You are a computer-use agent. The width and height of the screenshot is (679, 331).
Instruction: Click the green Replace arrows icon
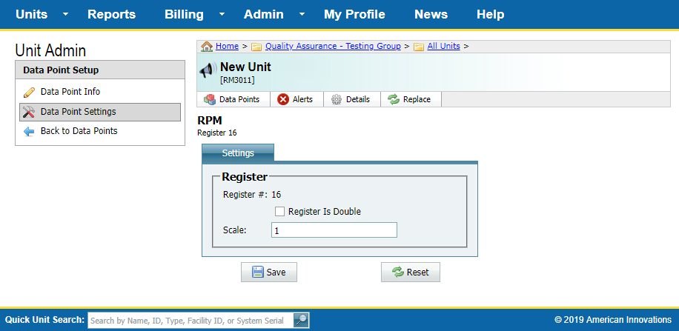[x=393, y=99]
